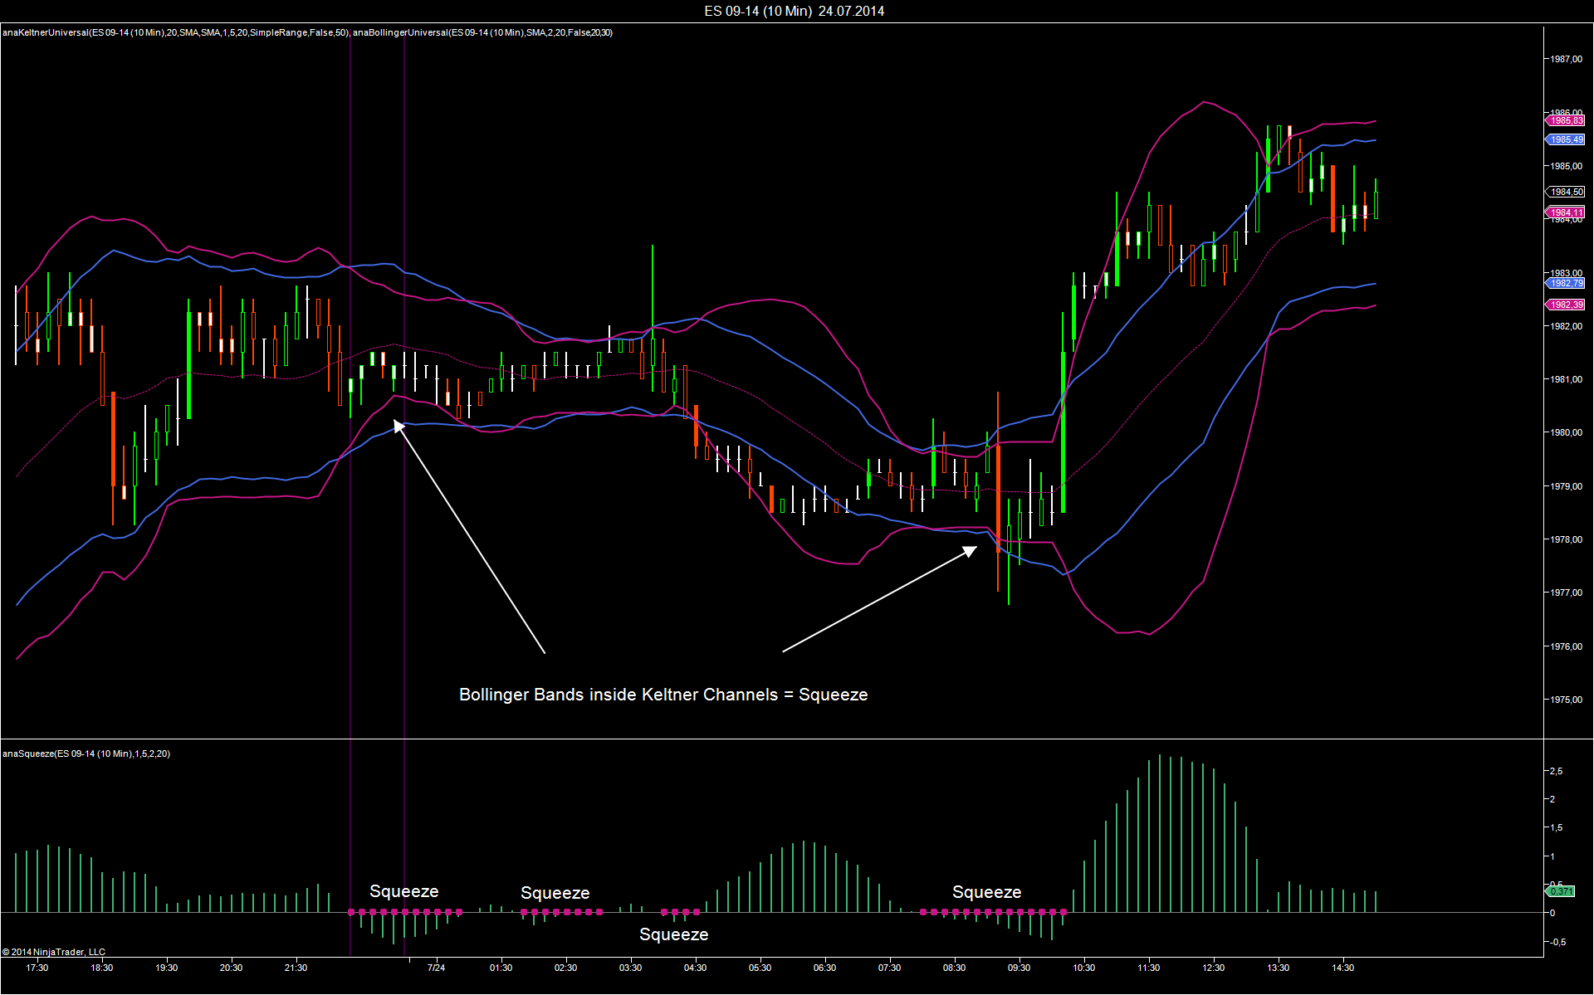Click the 12:30 time axis label
Image resolution: width=1594 pixels, height=995 pixels.
[1214, 968]
